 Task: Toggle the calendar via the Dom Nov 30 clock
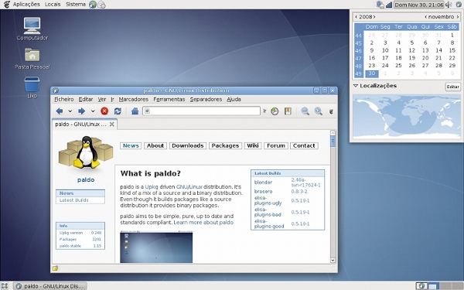(x=418, y=5)
